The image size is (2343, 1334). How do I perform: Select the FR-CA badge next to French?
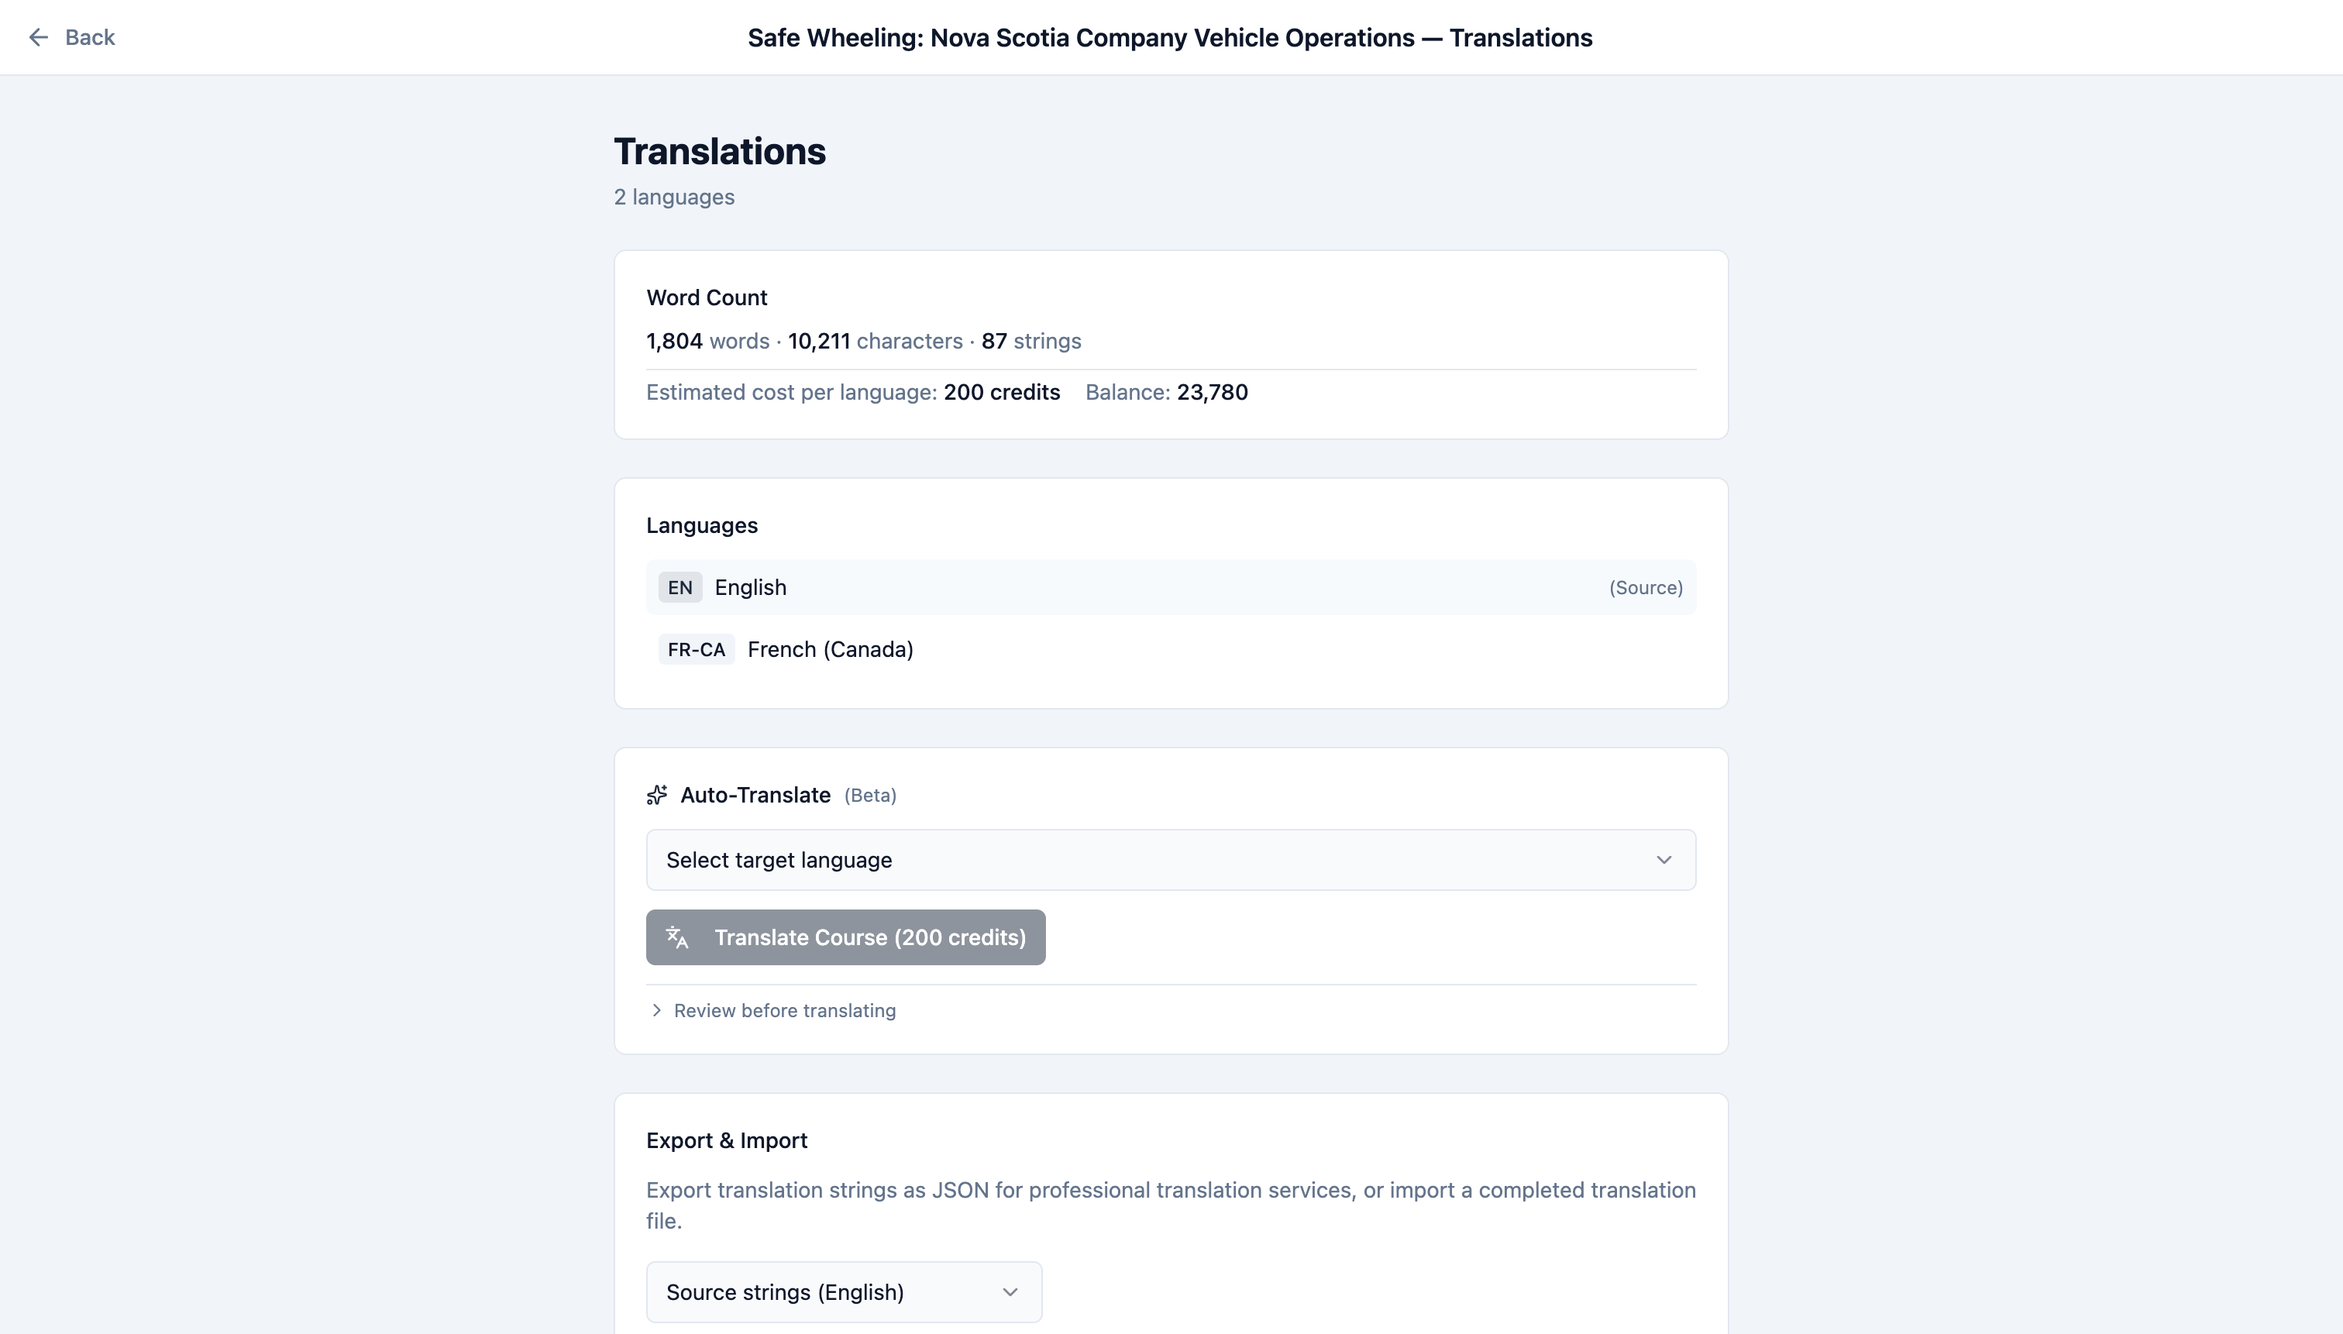click(x=697, y=648)
